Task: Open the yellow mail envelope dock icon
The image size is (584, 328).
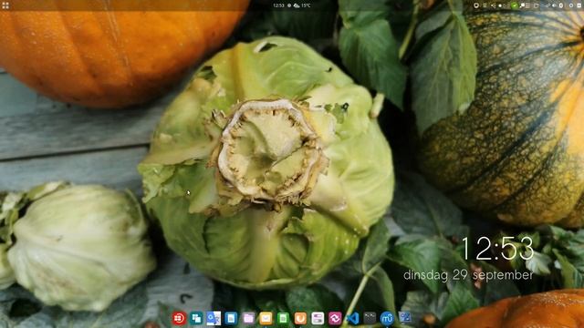Action: (266, 318)
